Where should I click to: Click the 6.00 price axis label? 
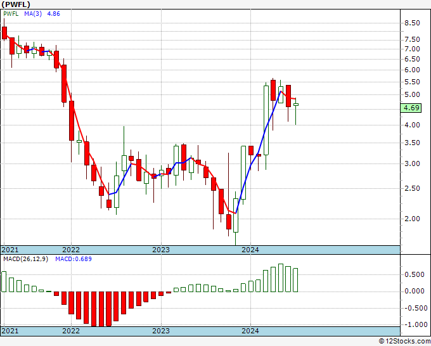click(x=412, y=70)
